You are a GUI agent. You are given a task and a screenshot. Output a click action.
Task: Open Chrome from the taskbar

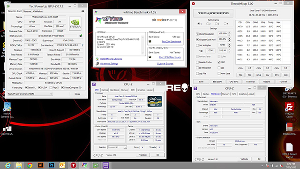point(30,165)
